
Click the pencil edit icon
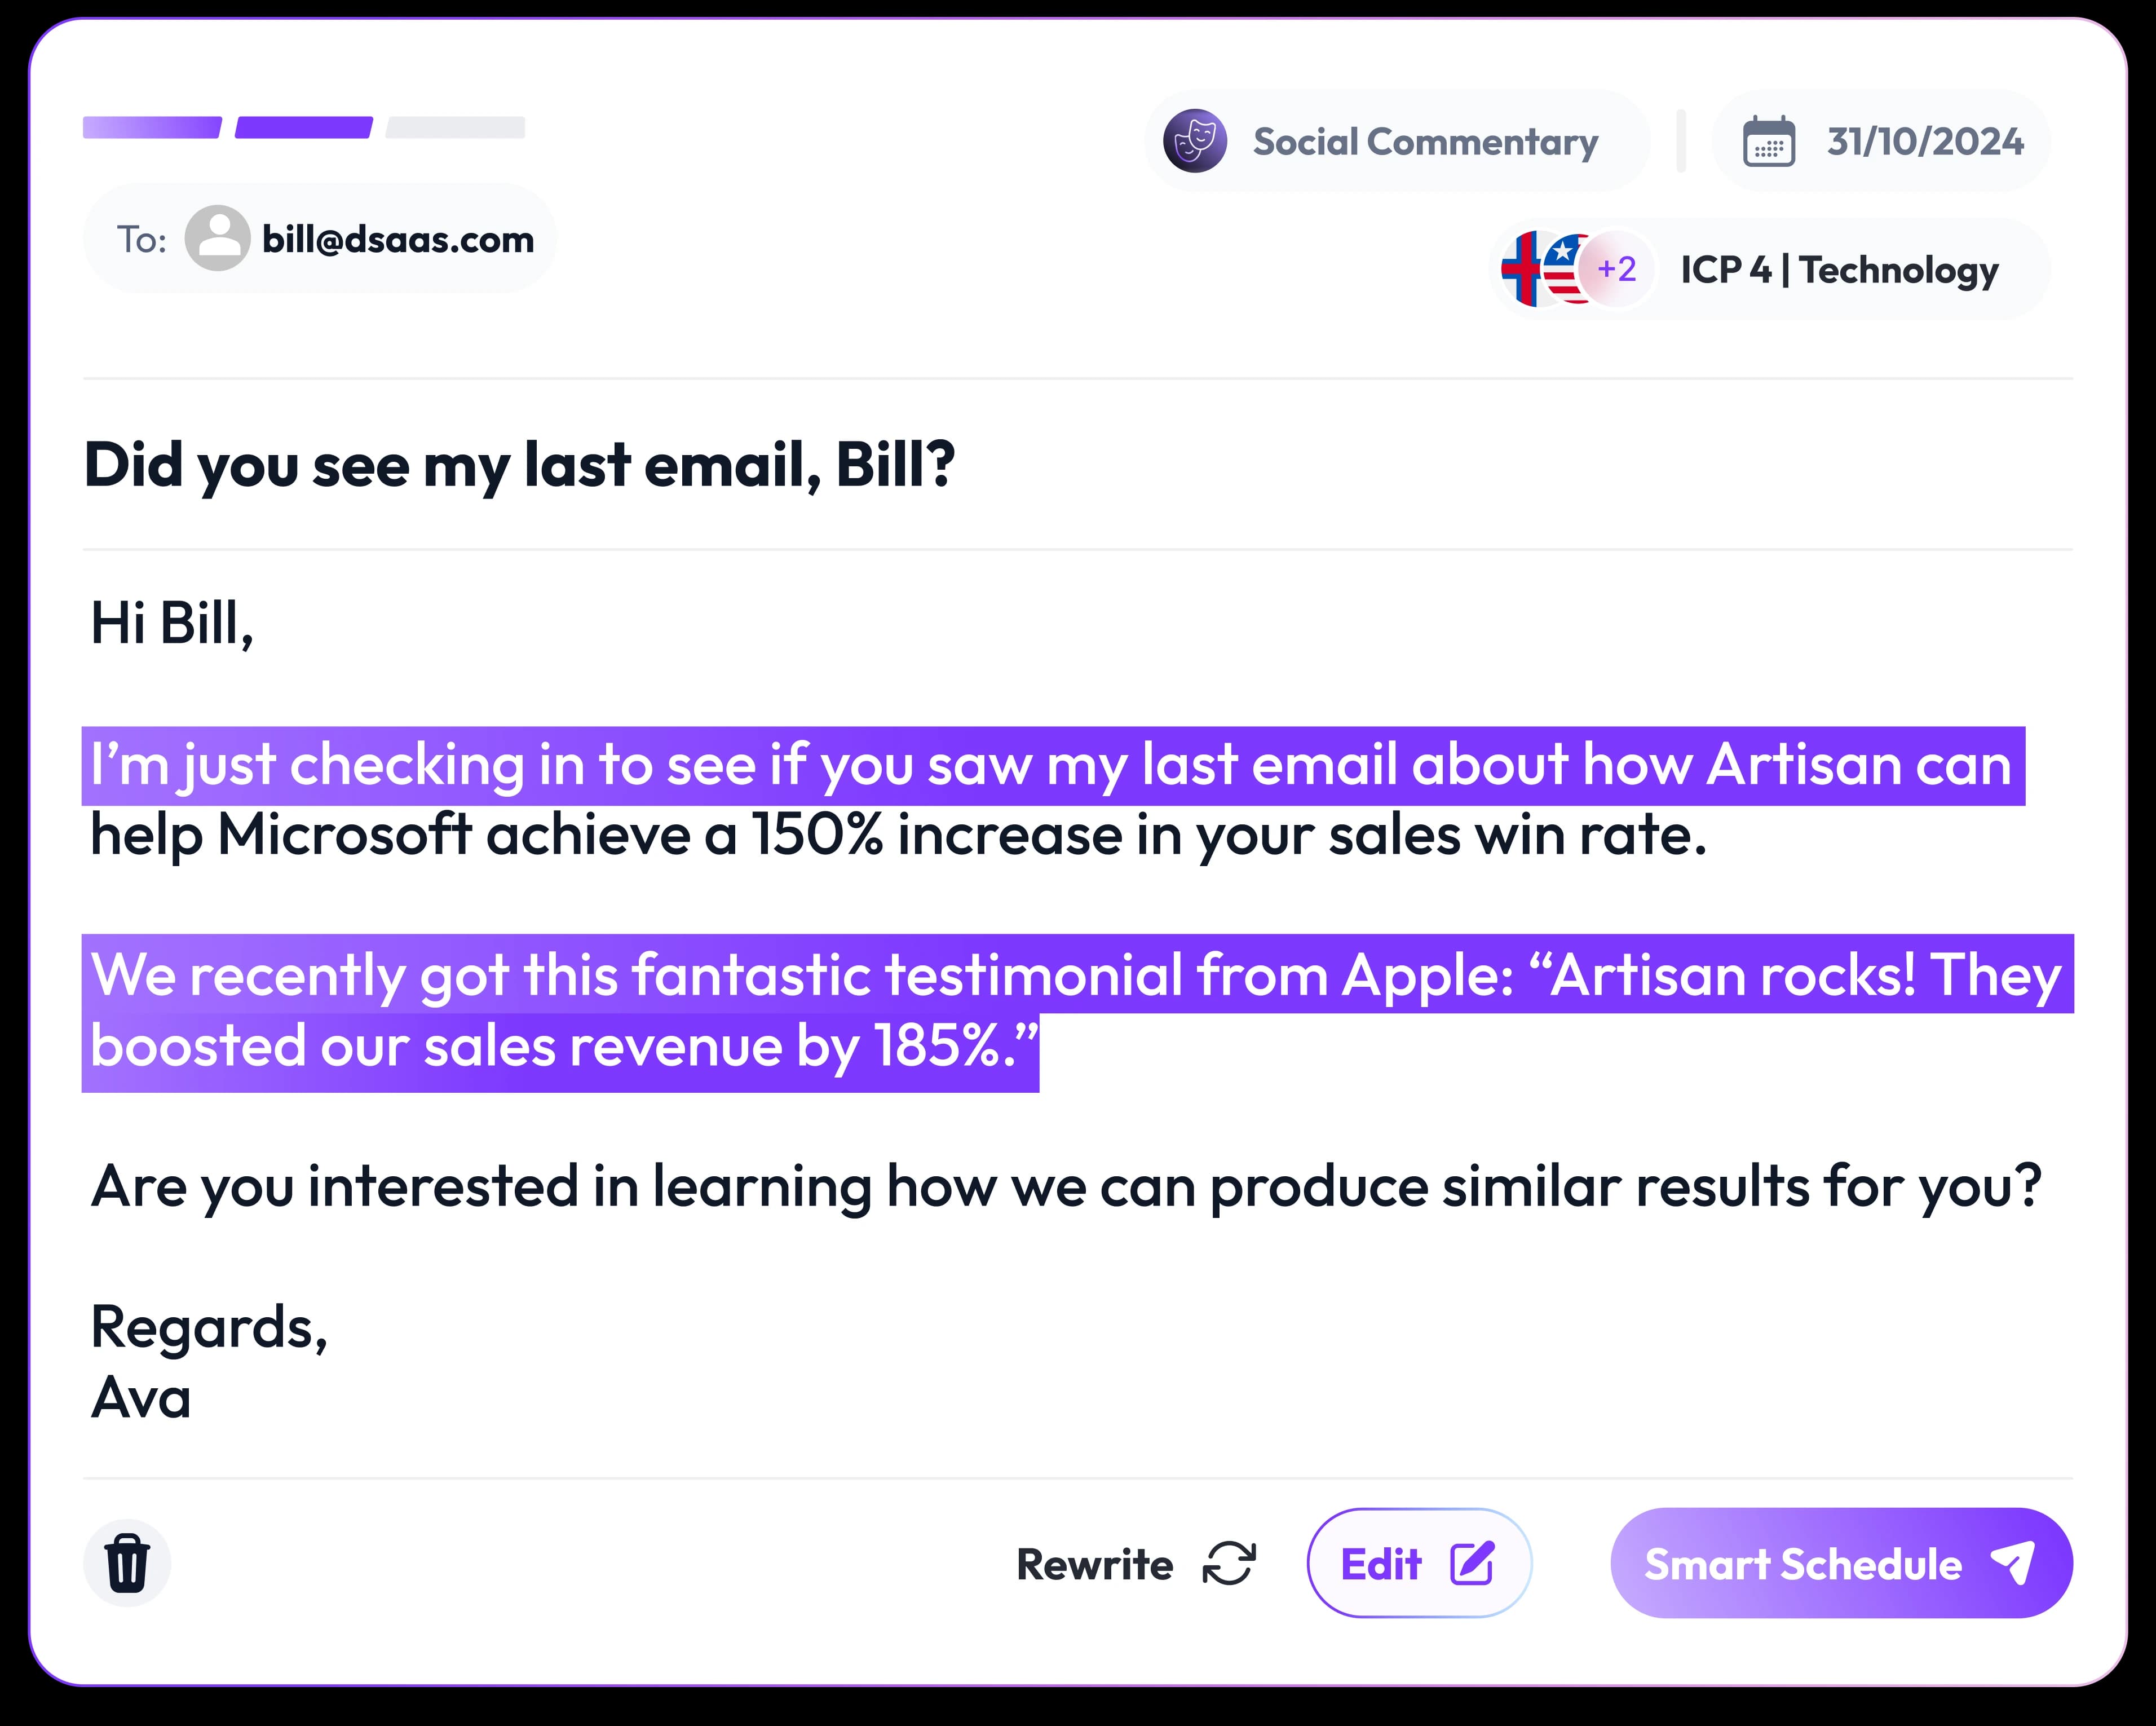[x=1472, y=1564]
